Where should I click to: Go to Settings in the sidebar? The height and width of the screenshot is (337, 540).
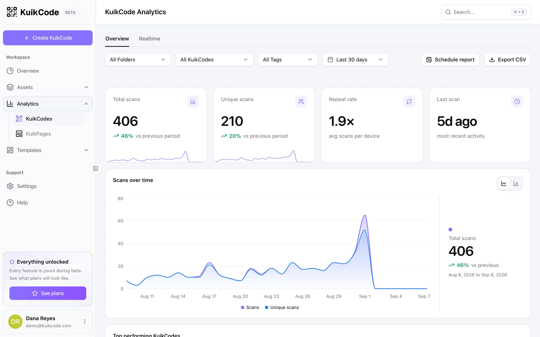click(48, 186)
